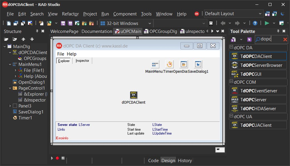Select the Timer component on form
This screenshot has width=290, height=166.
[169, 64]
